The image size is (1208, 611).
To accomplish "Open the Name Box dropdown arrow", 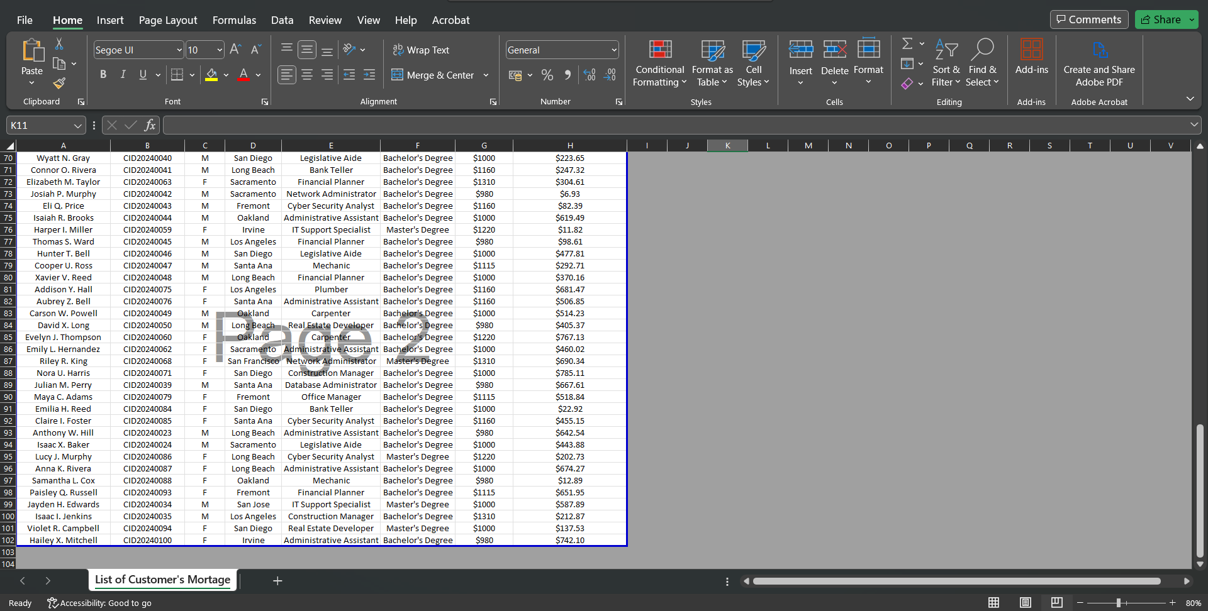I will click(77, 126).
